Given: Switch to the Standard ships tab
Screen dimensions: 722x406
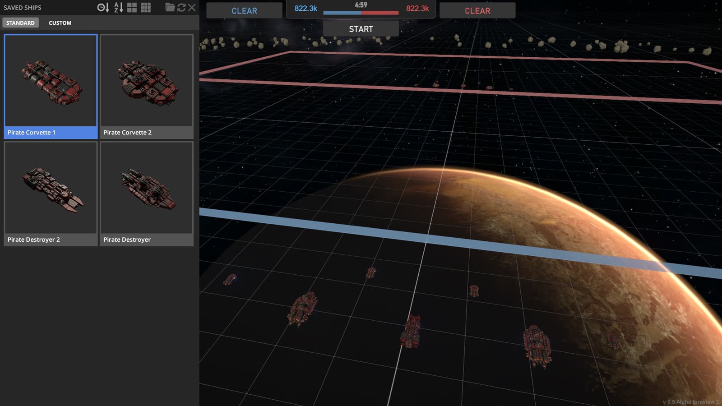Looking at the screenshot, I should [20, 23].
